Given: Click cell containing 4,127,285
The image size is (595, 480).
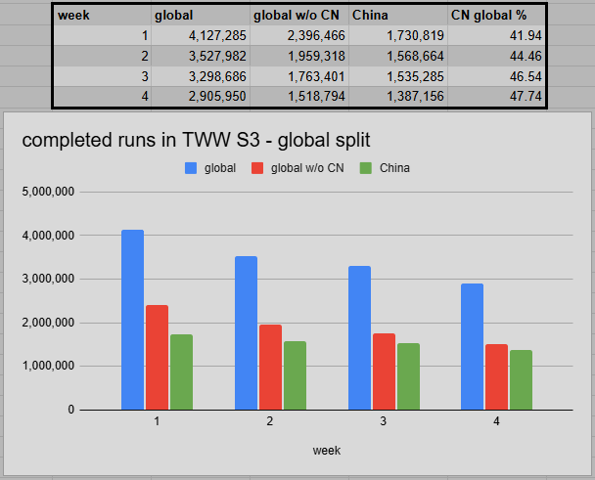Looking at the screenshot, I should (x=201, y=35).
